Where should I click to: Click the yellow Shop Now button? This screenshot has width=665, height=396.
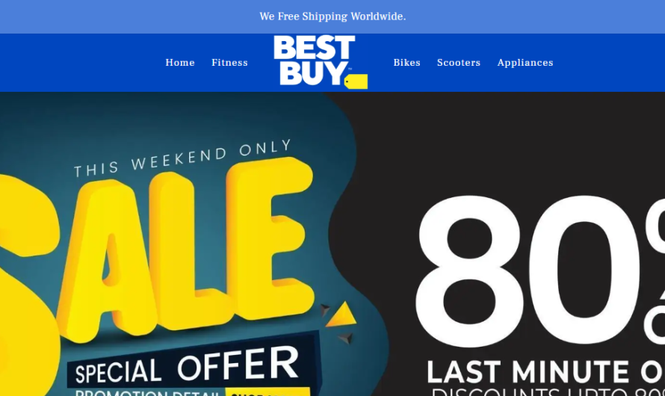(267, 392)
